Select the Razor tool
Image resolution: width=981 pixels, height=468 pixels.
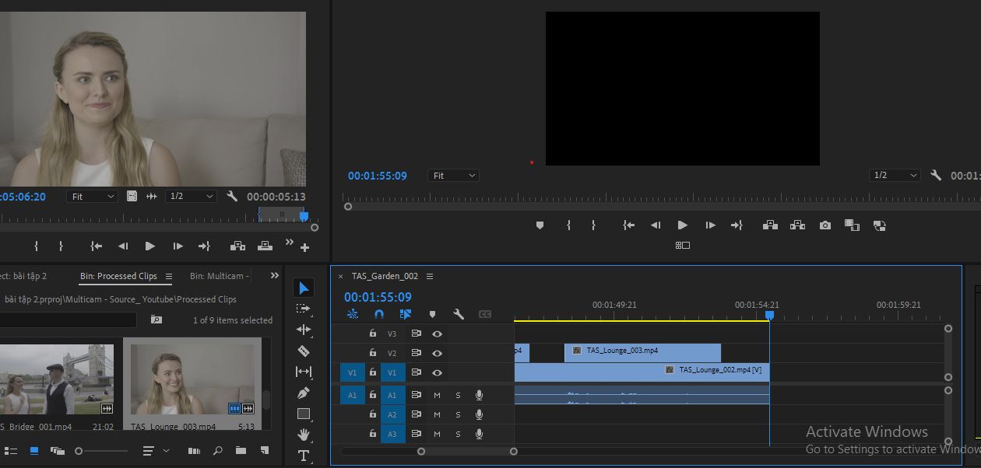point(304,351)
